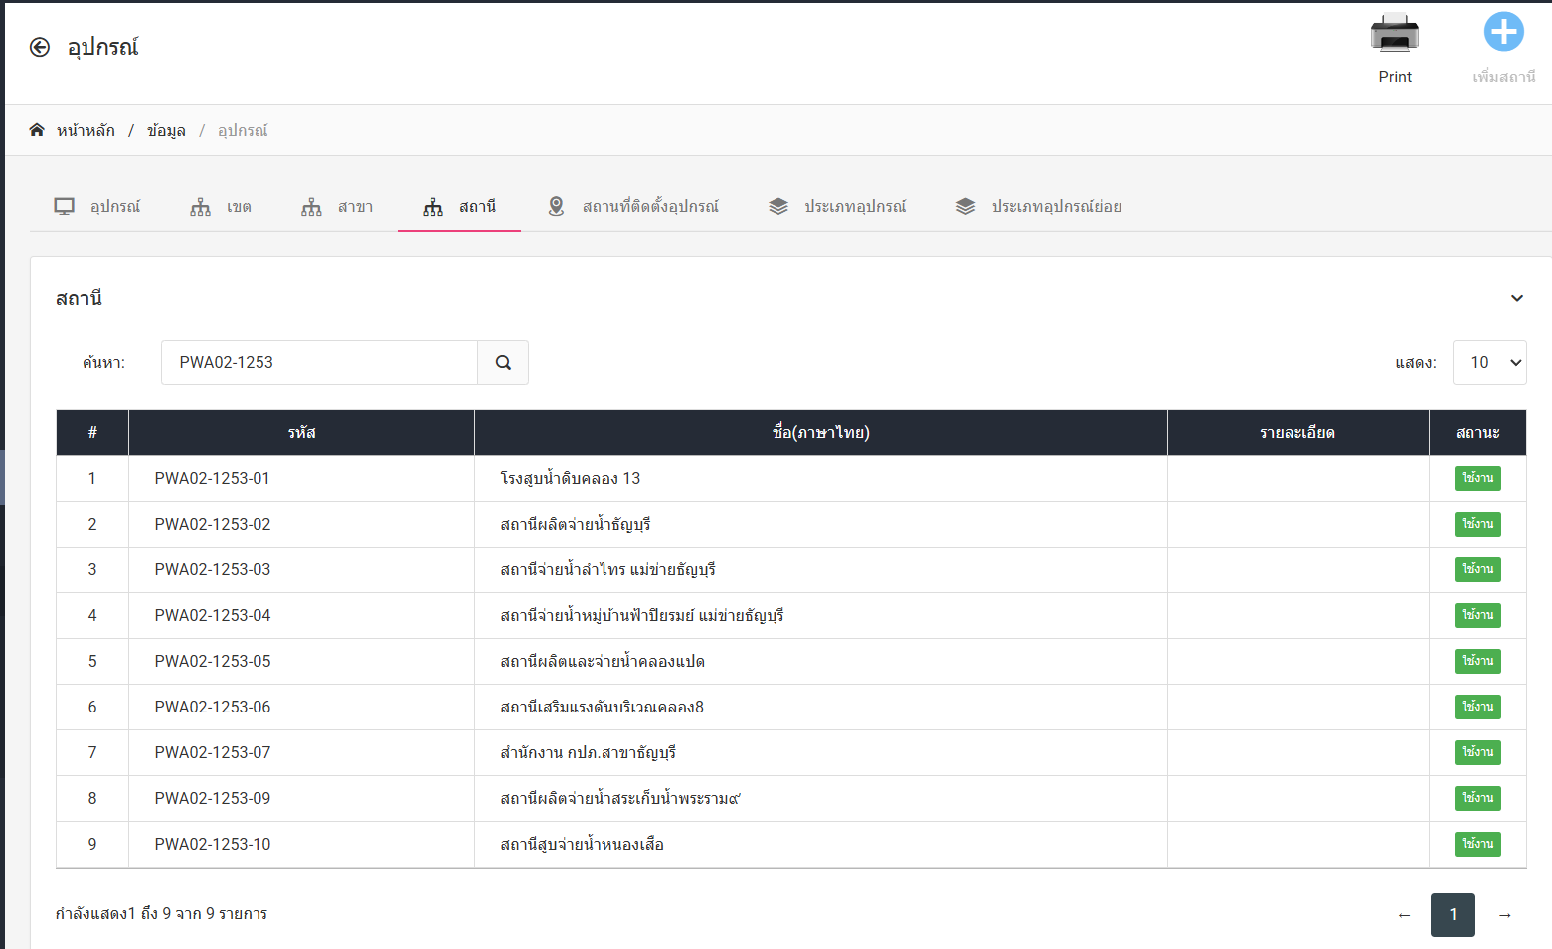1552x949 pixels.
Task: Click ใช้งาน status badge for PWA02-1253-06
Action: click(x=1477, y=707)
